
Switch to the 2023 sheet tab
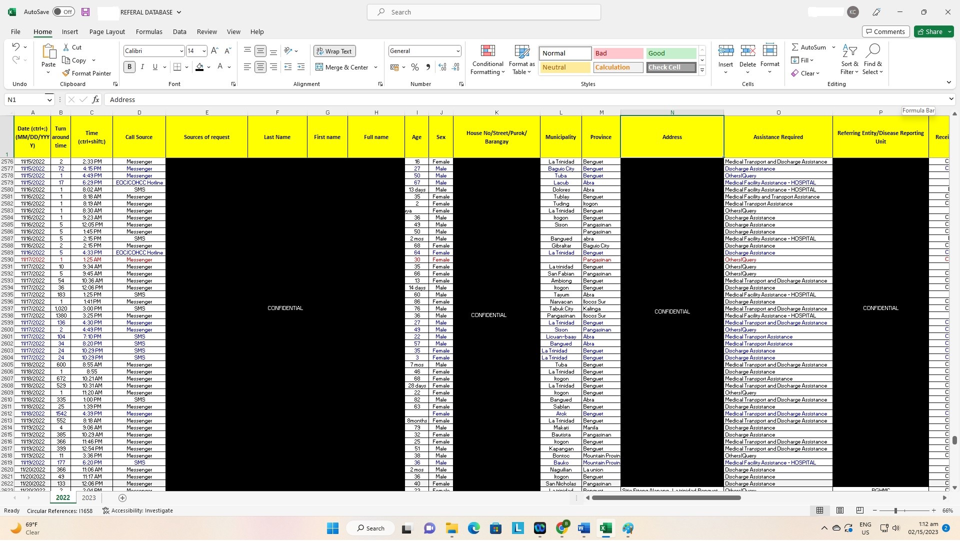(88, 498)
